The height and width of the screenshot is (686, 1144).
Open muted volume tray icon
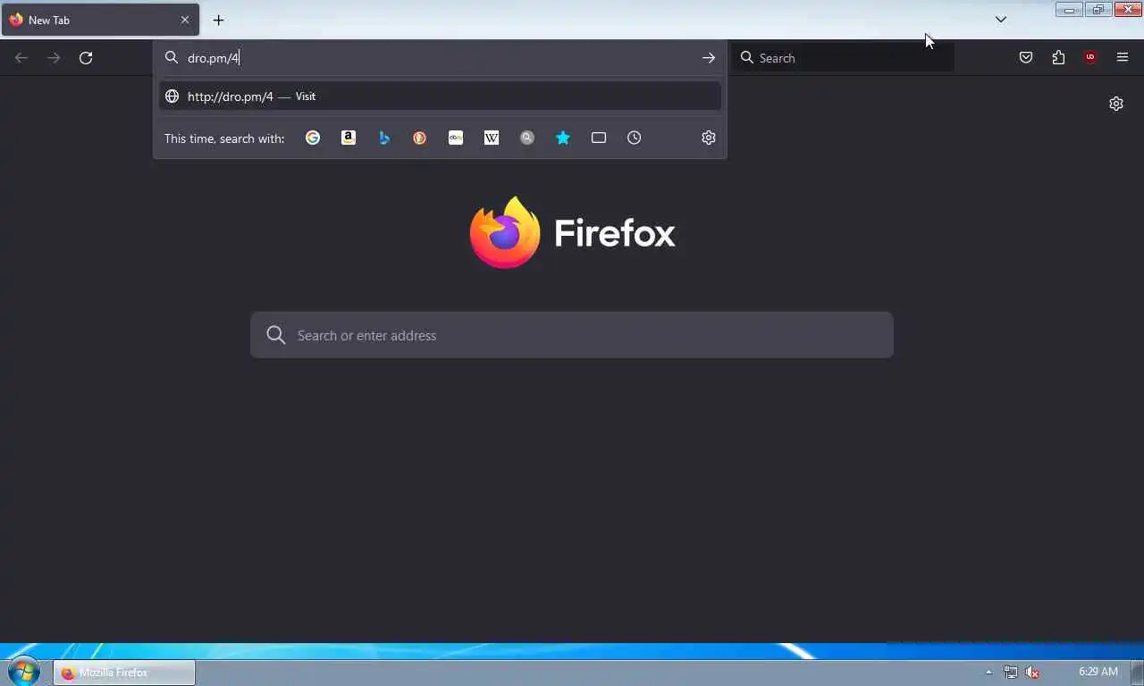click(x=1032, y=672)
